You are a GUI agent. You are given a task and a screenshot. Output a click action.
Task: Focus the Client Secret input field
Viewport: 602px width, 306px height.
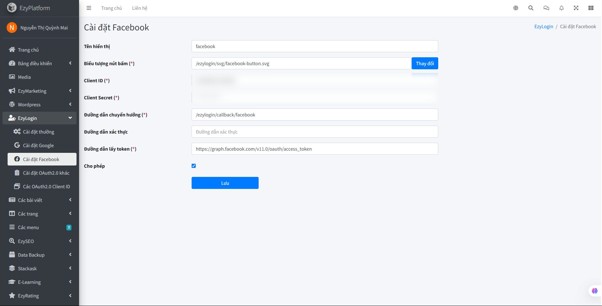[x=315, y=97]
